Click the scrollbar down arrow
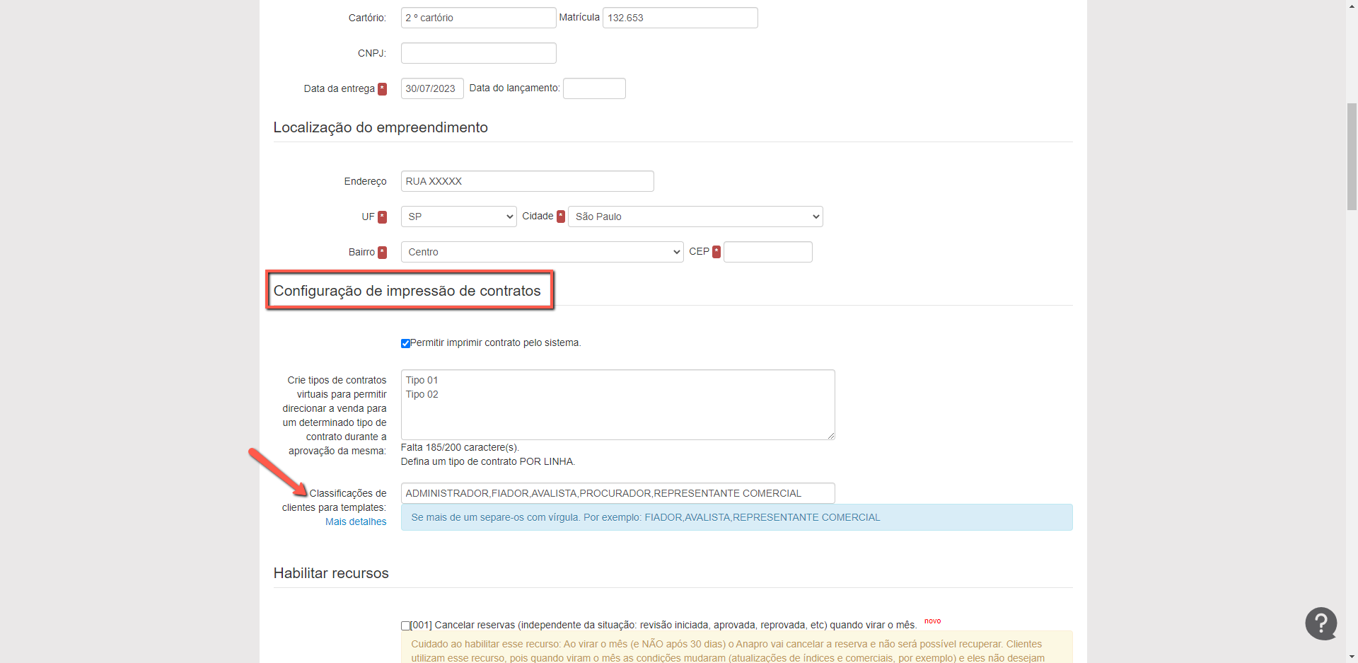Screen dimensions: 1358x663 pyautogui.click(x=1352, y=657)
